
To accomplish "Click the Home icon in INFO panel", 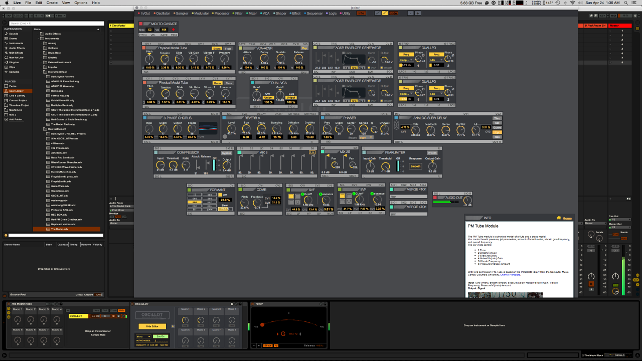I will [559, 218].
